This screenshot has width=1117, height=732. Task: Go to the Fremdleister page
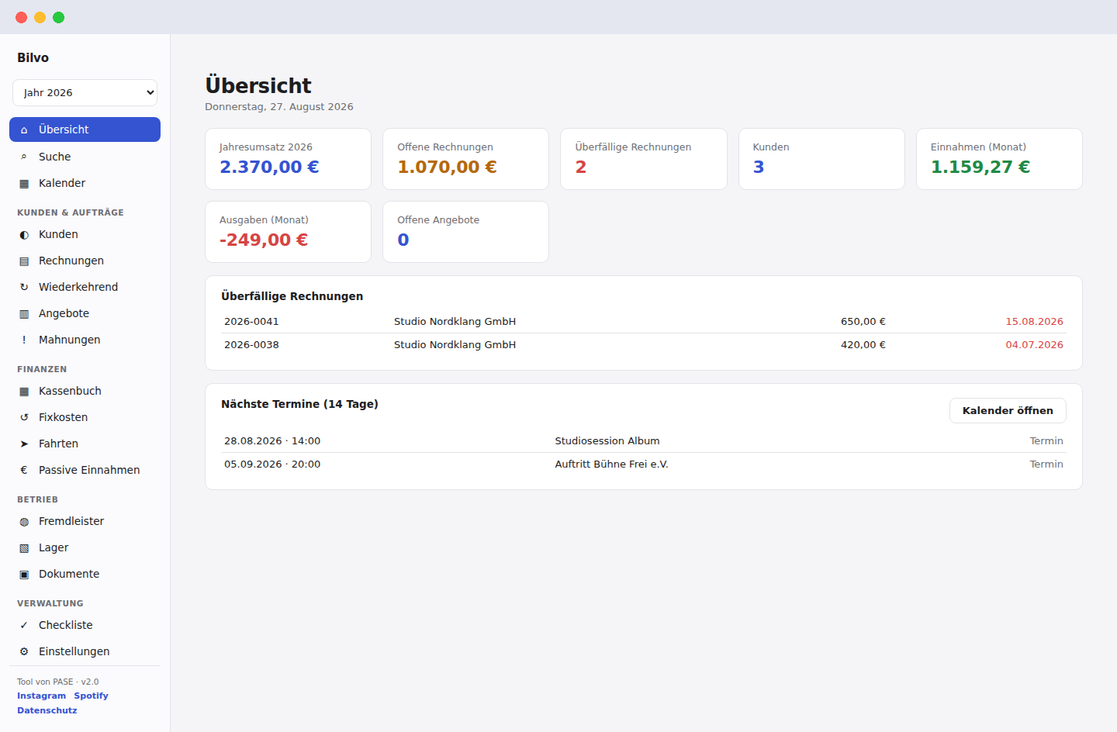pos(85,521)
